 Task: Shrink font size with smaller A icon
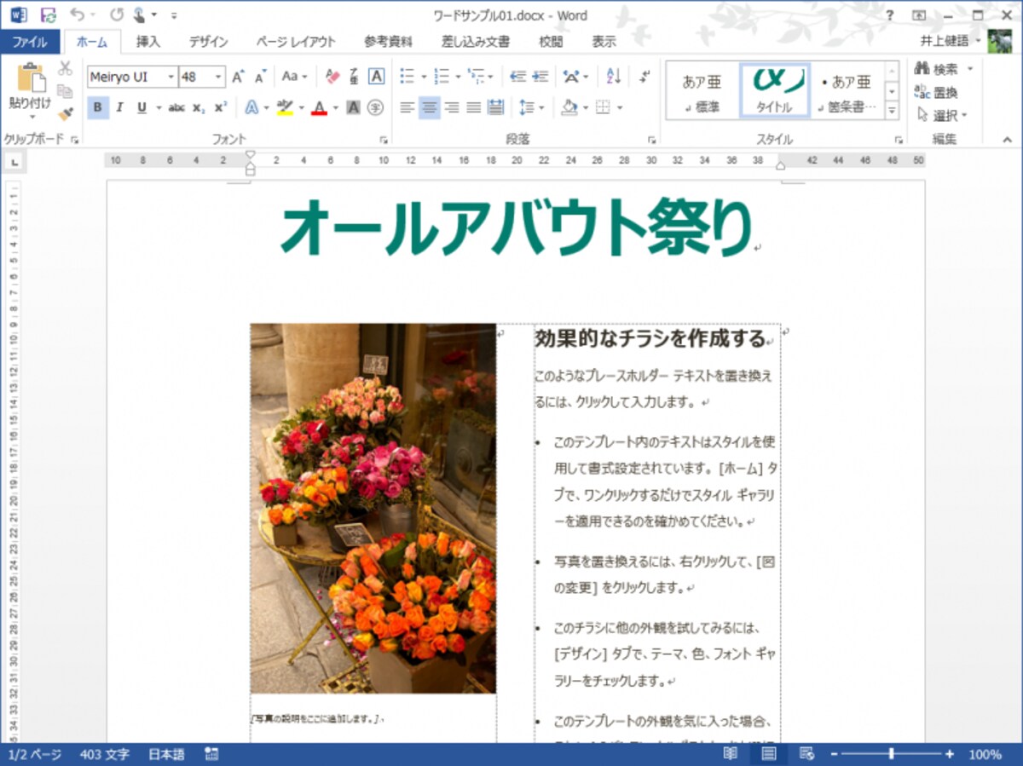[x=261, y=77]
